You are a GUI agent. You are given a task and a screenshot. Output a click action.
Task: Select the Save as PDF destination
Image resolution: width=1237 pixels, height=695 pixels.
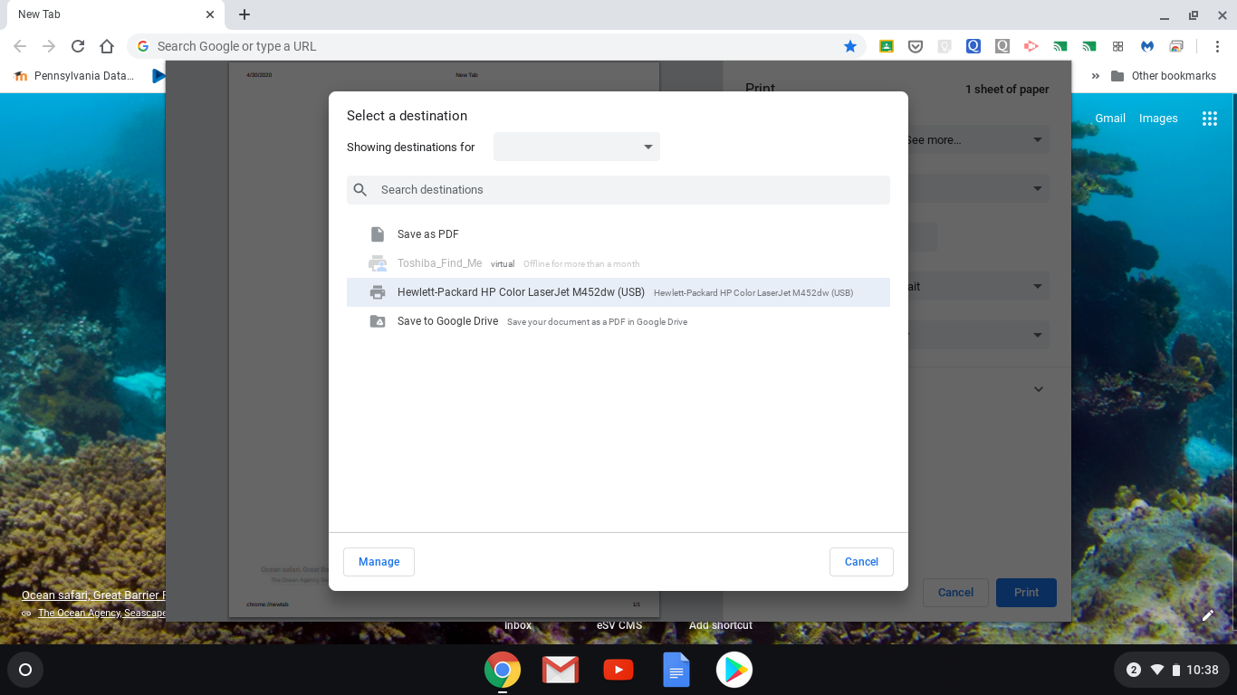pos(618,234)
